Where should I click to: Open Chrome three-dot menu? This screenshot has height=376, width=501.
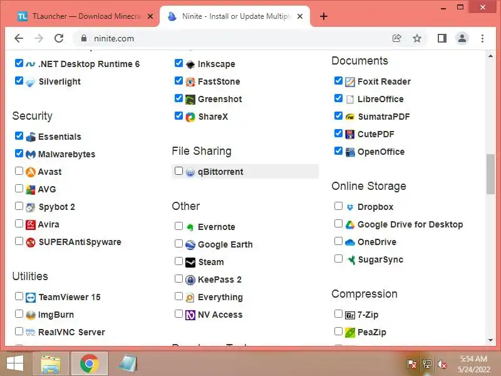[482, 38]
